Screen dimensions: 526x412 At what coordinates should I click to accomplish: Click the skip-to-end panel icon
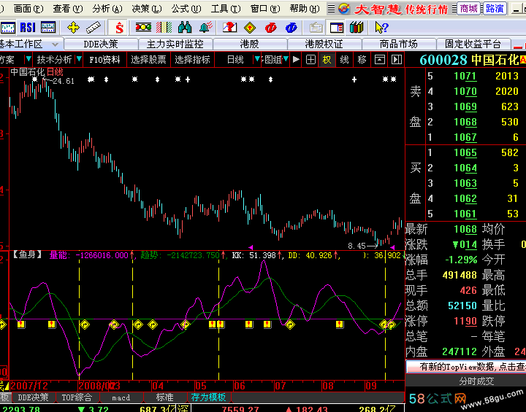(397, 60)
